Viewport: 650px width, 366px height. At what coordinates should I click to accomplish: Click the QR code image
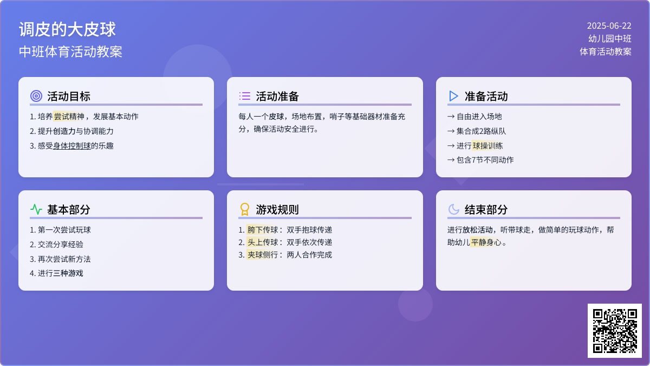tap(615, 331)
